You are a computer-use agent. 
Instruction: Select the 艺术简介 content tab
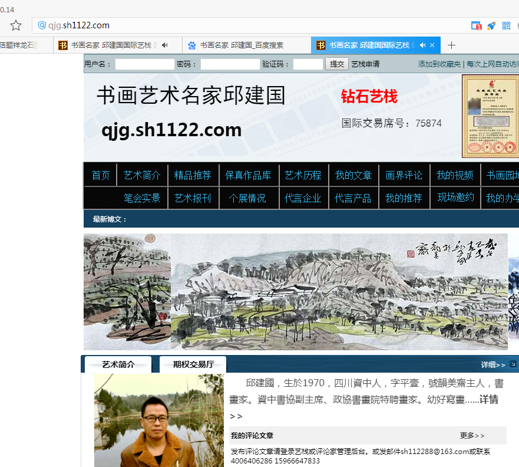[118, 364]
